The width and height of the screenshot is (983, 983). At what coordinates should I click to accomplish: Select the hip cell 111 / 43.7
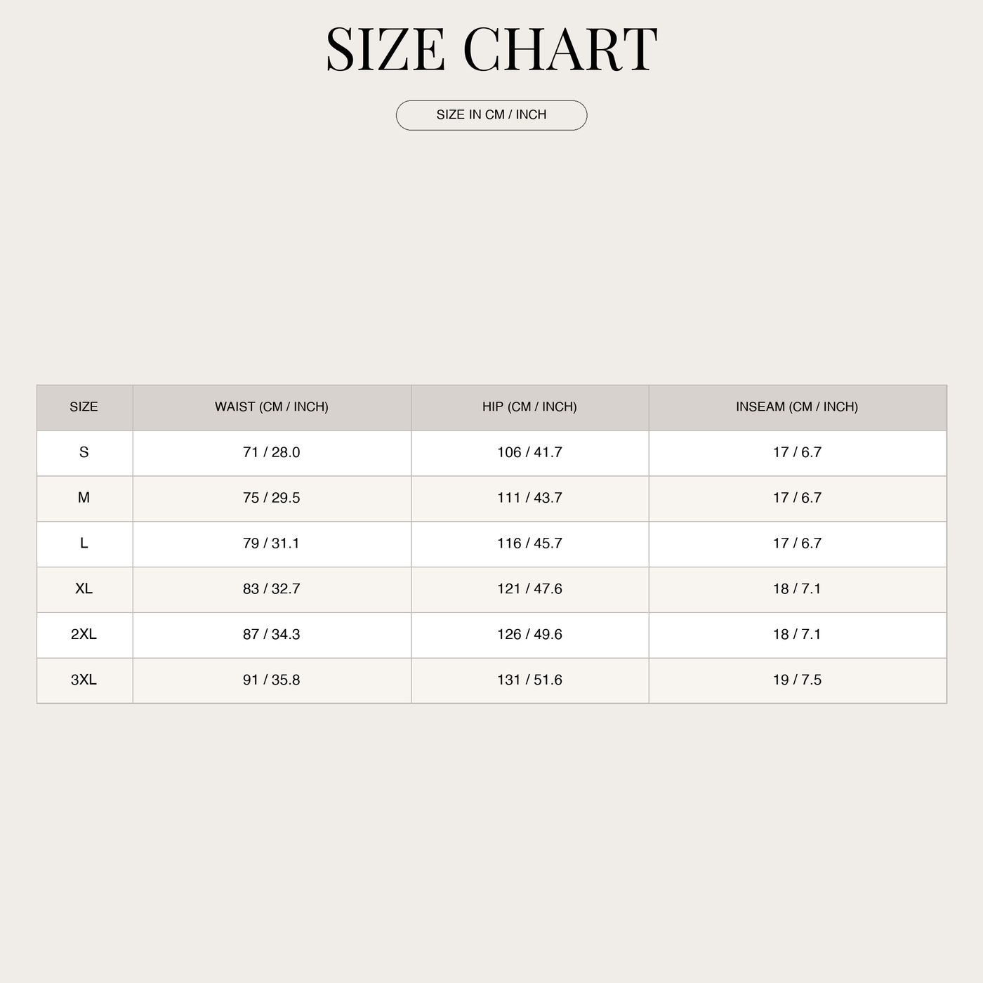click(529, 498)
